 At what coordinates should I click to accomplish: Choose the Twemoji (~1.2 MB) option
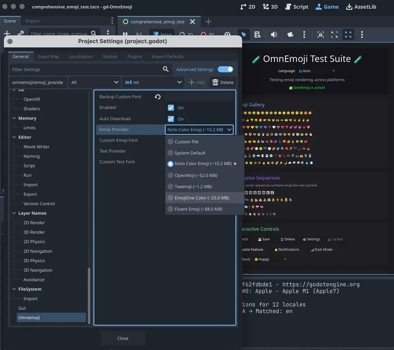[x=193, y=187]
